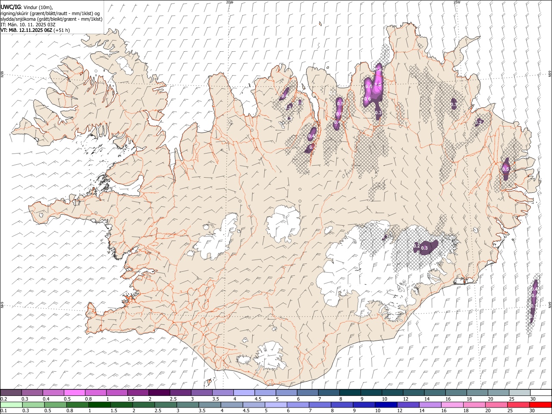
Task: Click the white upper legend swatch starting at 30
Action: (x=540, y=392)
